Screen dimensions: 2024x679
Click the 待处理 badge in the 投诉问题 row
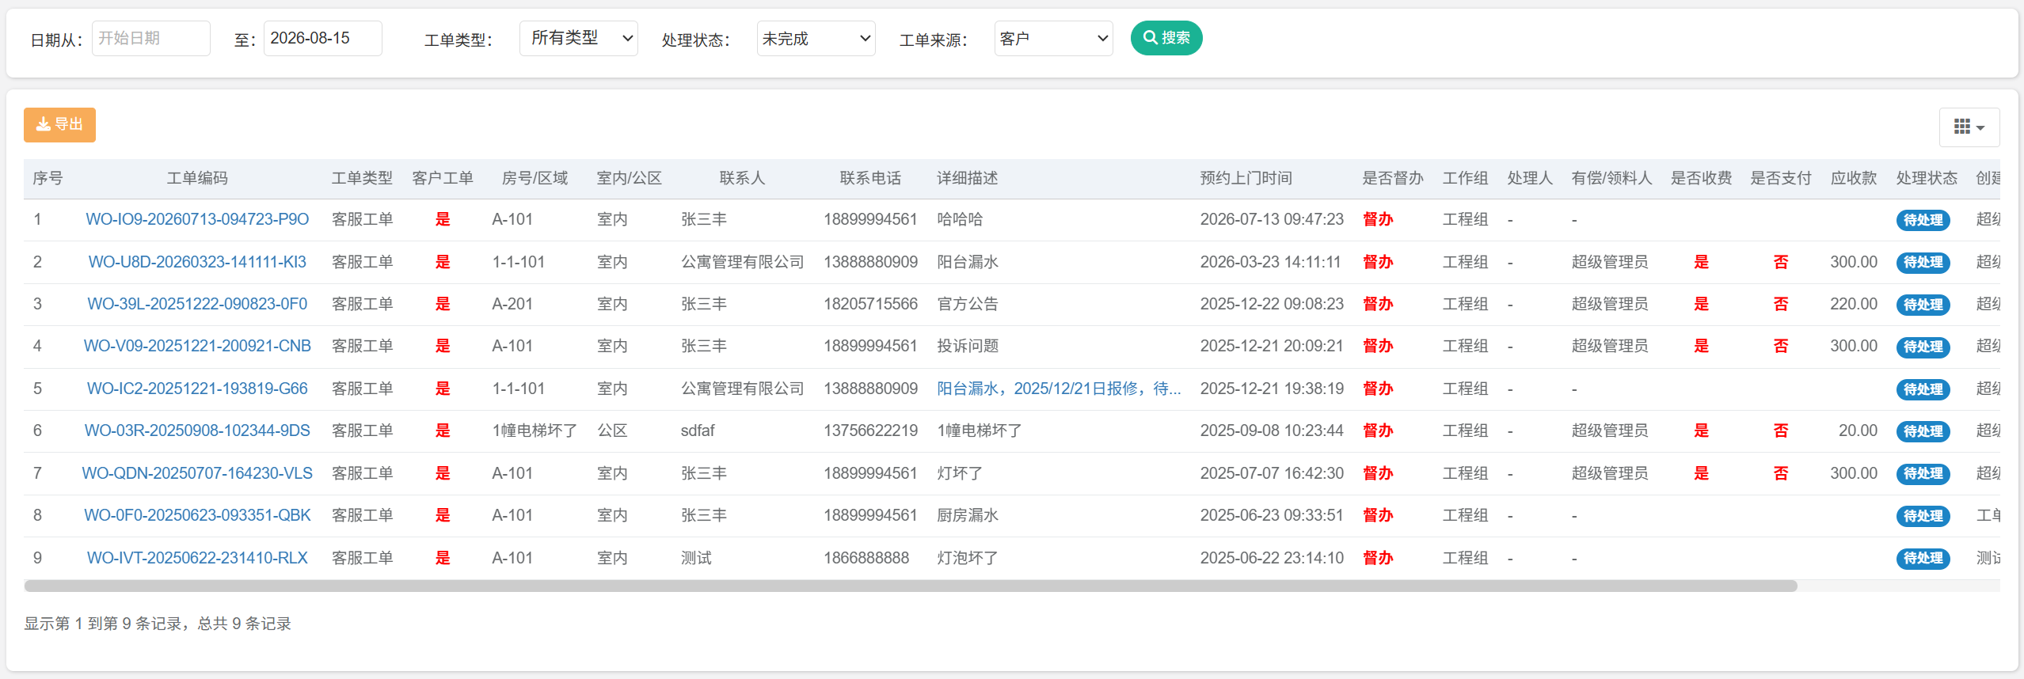1923,347
